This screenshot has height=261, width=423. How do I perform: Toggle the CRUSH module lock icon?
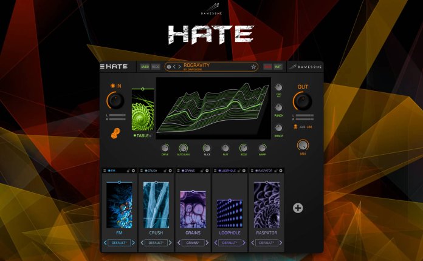(x=165, y=171)
